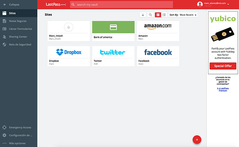Click the Configuración gear icon
This screenshot has width=239, height=147.
point(5,135)
